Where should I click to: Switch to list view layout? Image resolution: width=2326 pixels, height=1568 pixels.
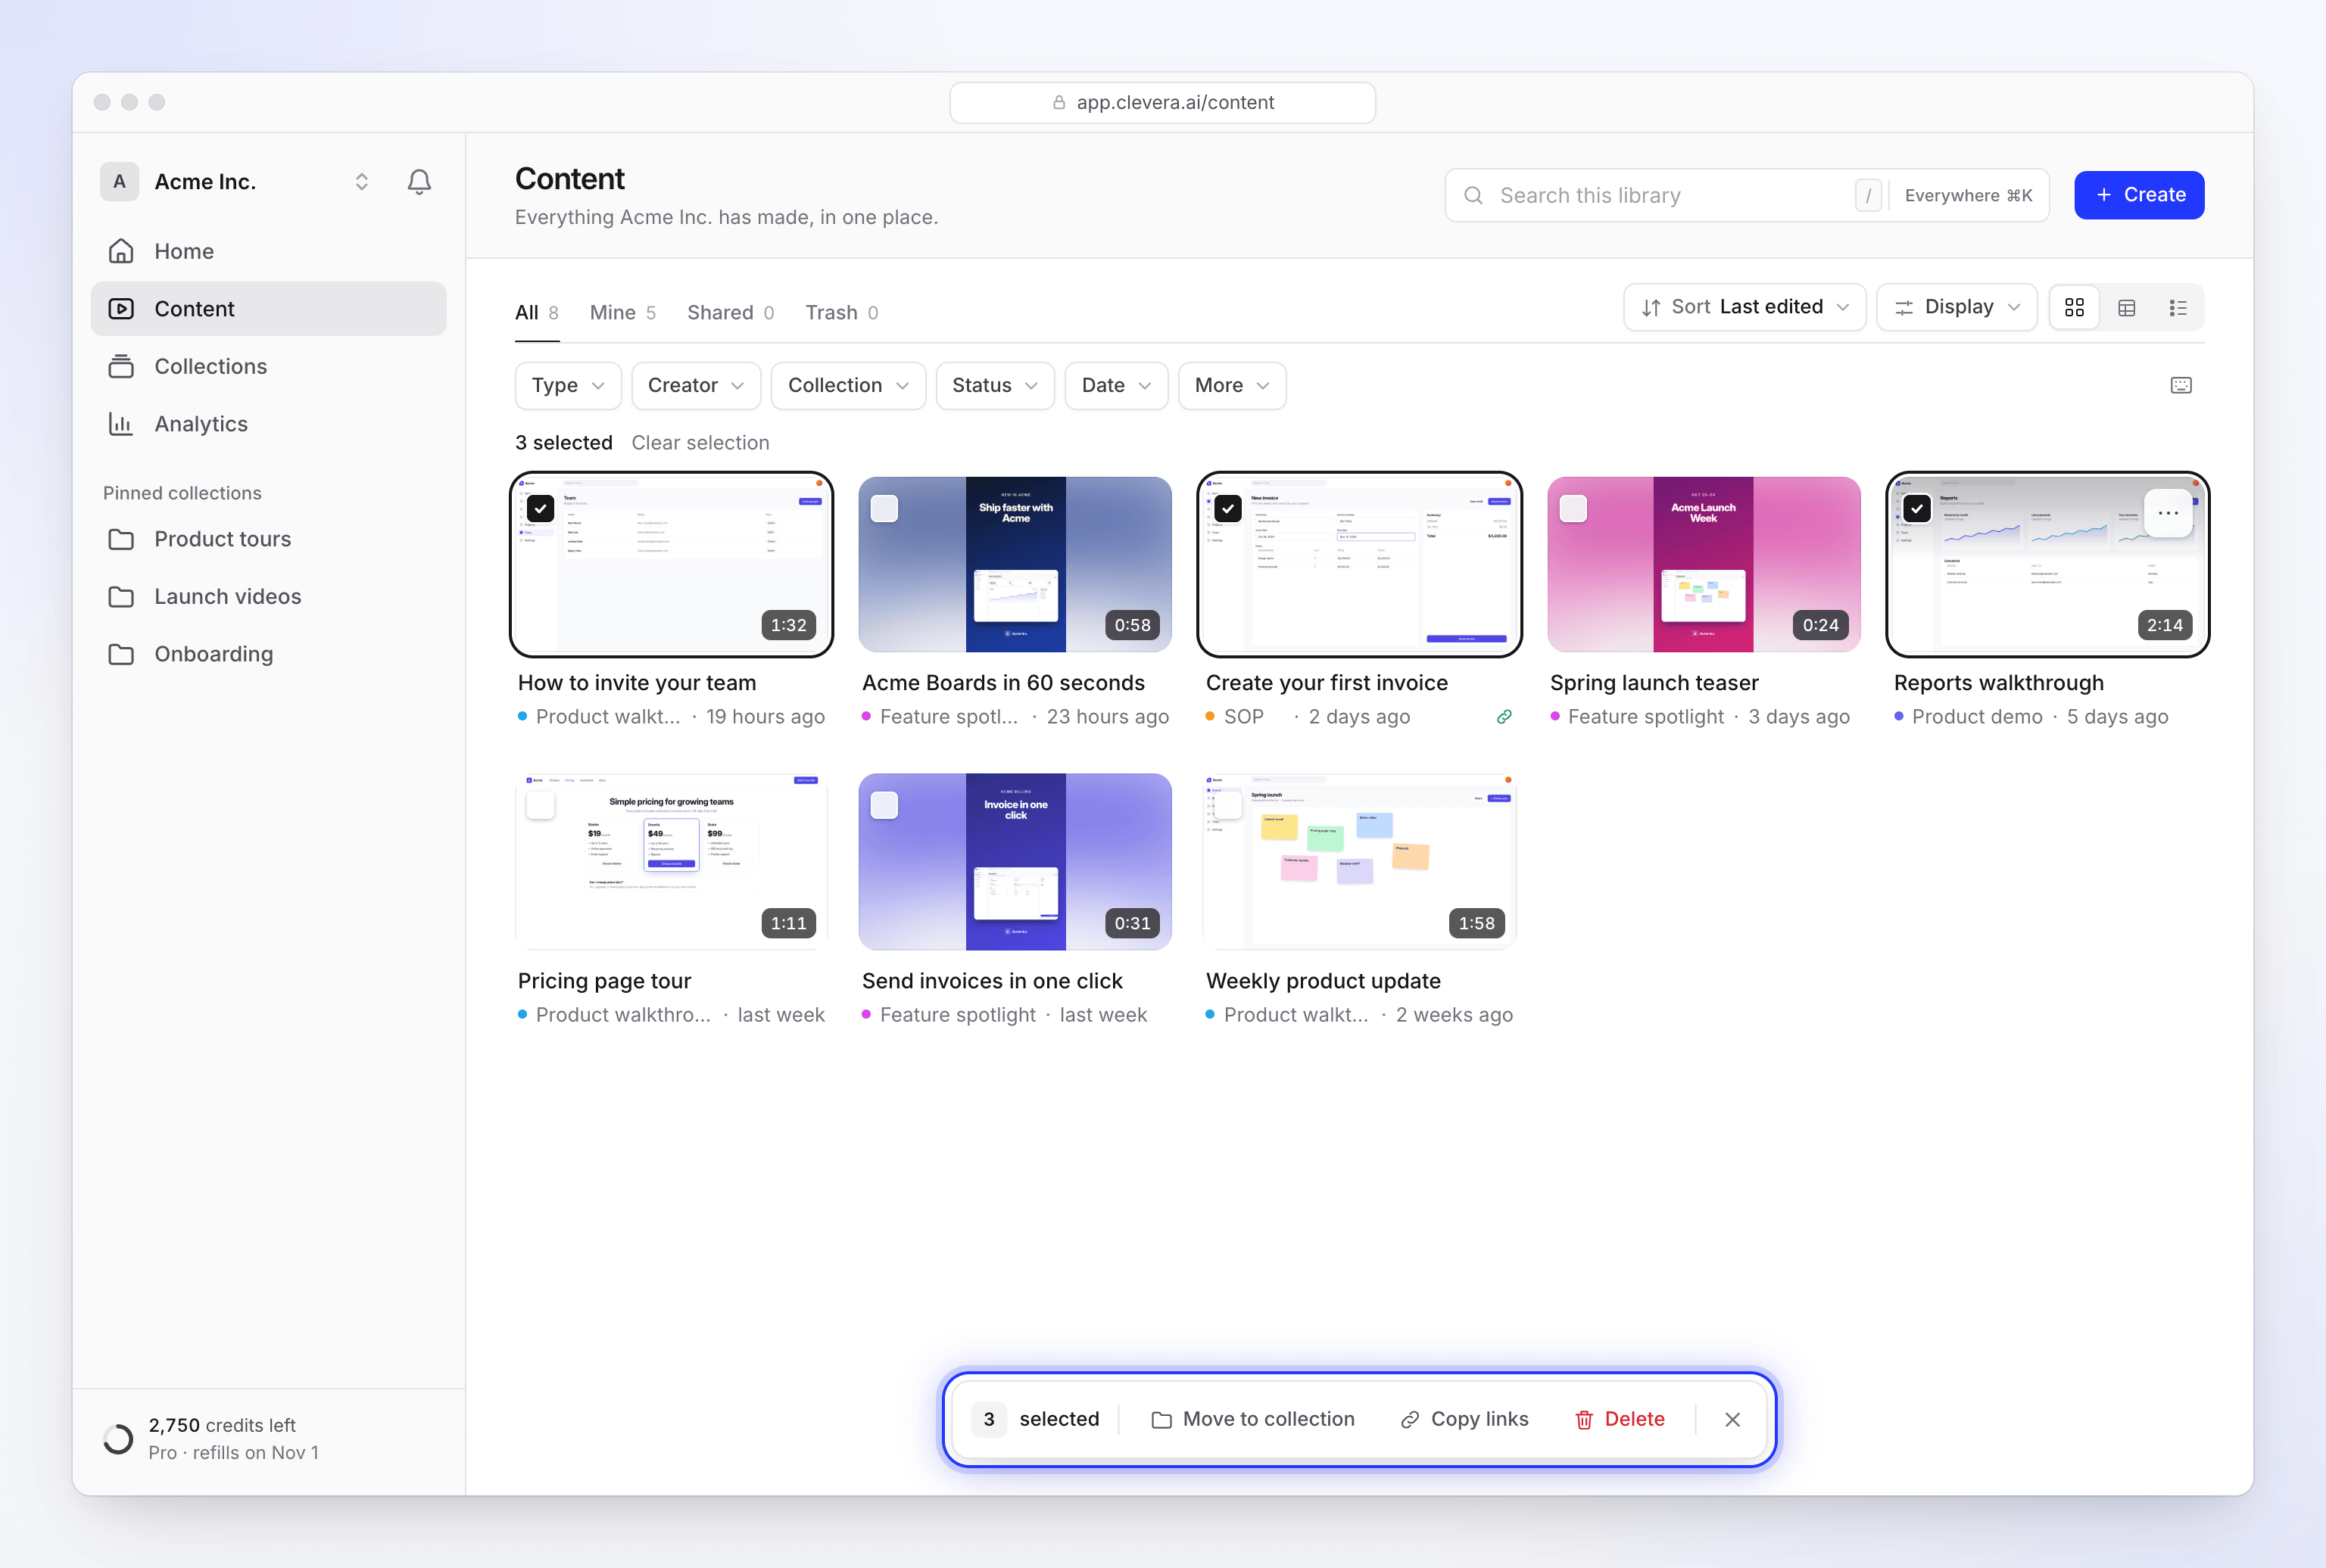click(2178, 307)
